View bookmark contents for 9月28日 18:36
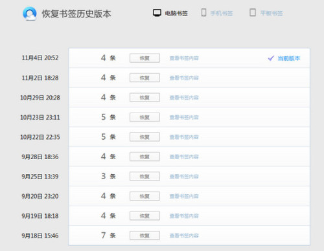 coord(184,157)
